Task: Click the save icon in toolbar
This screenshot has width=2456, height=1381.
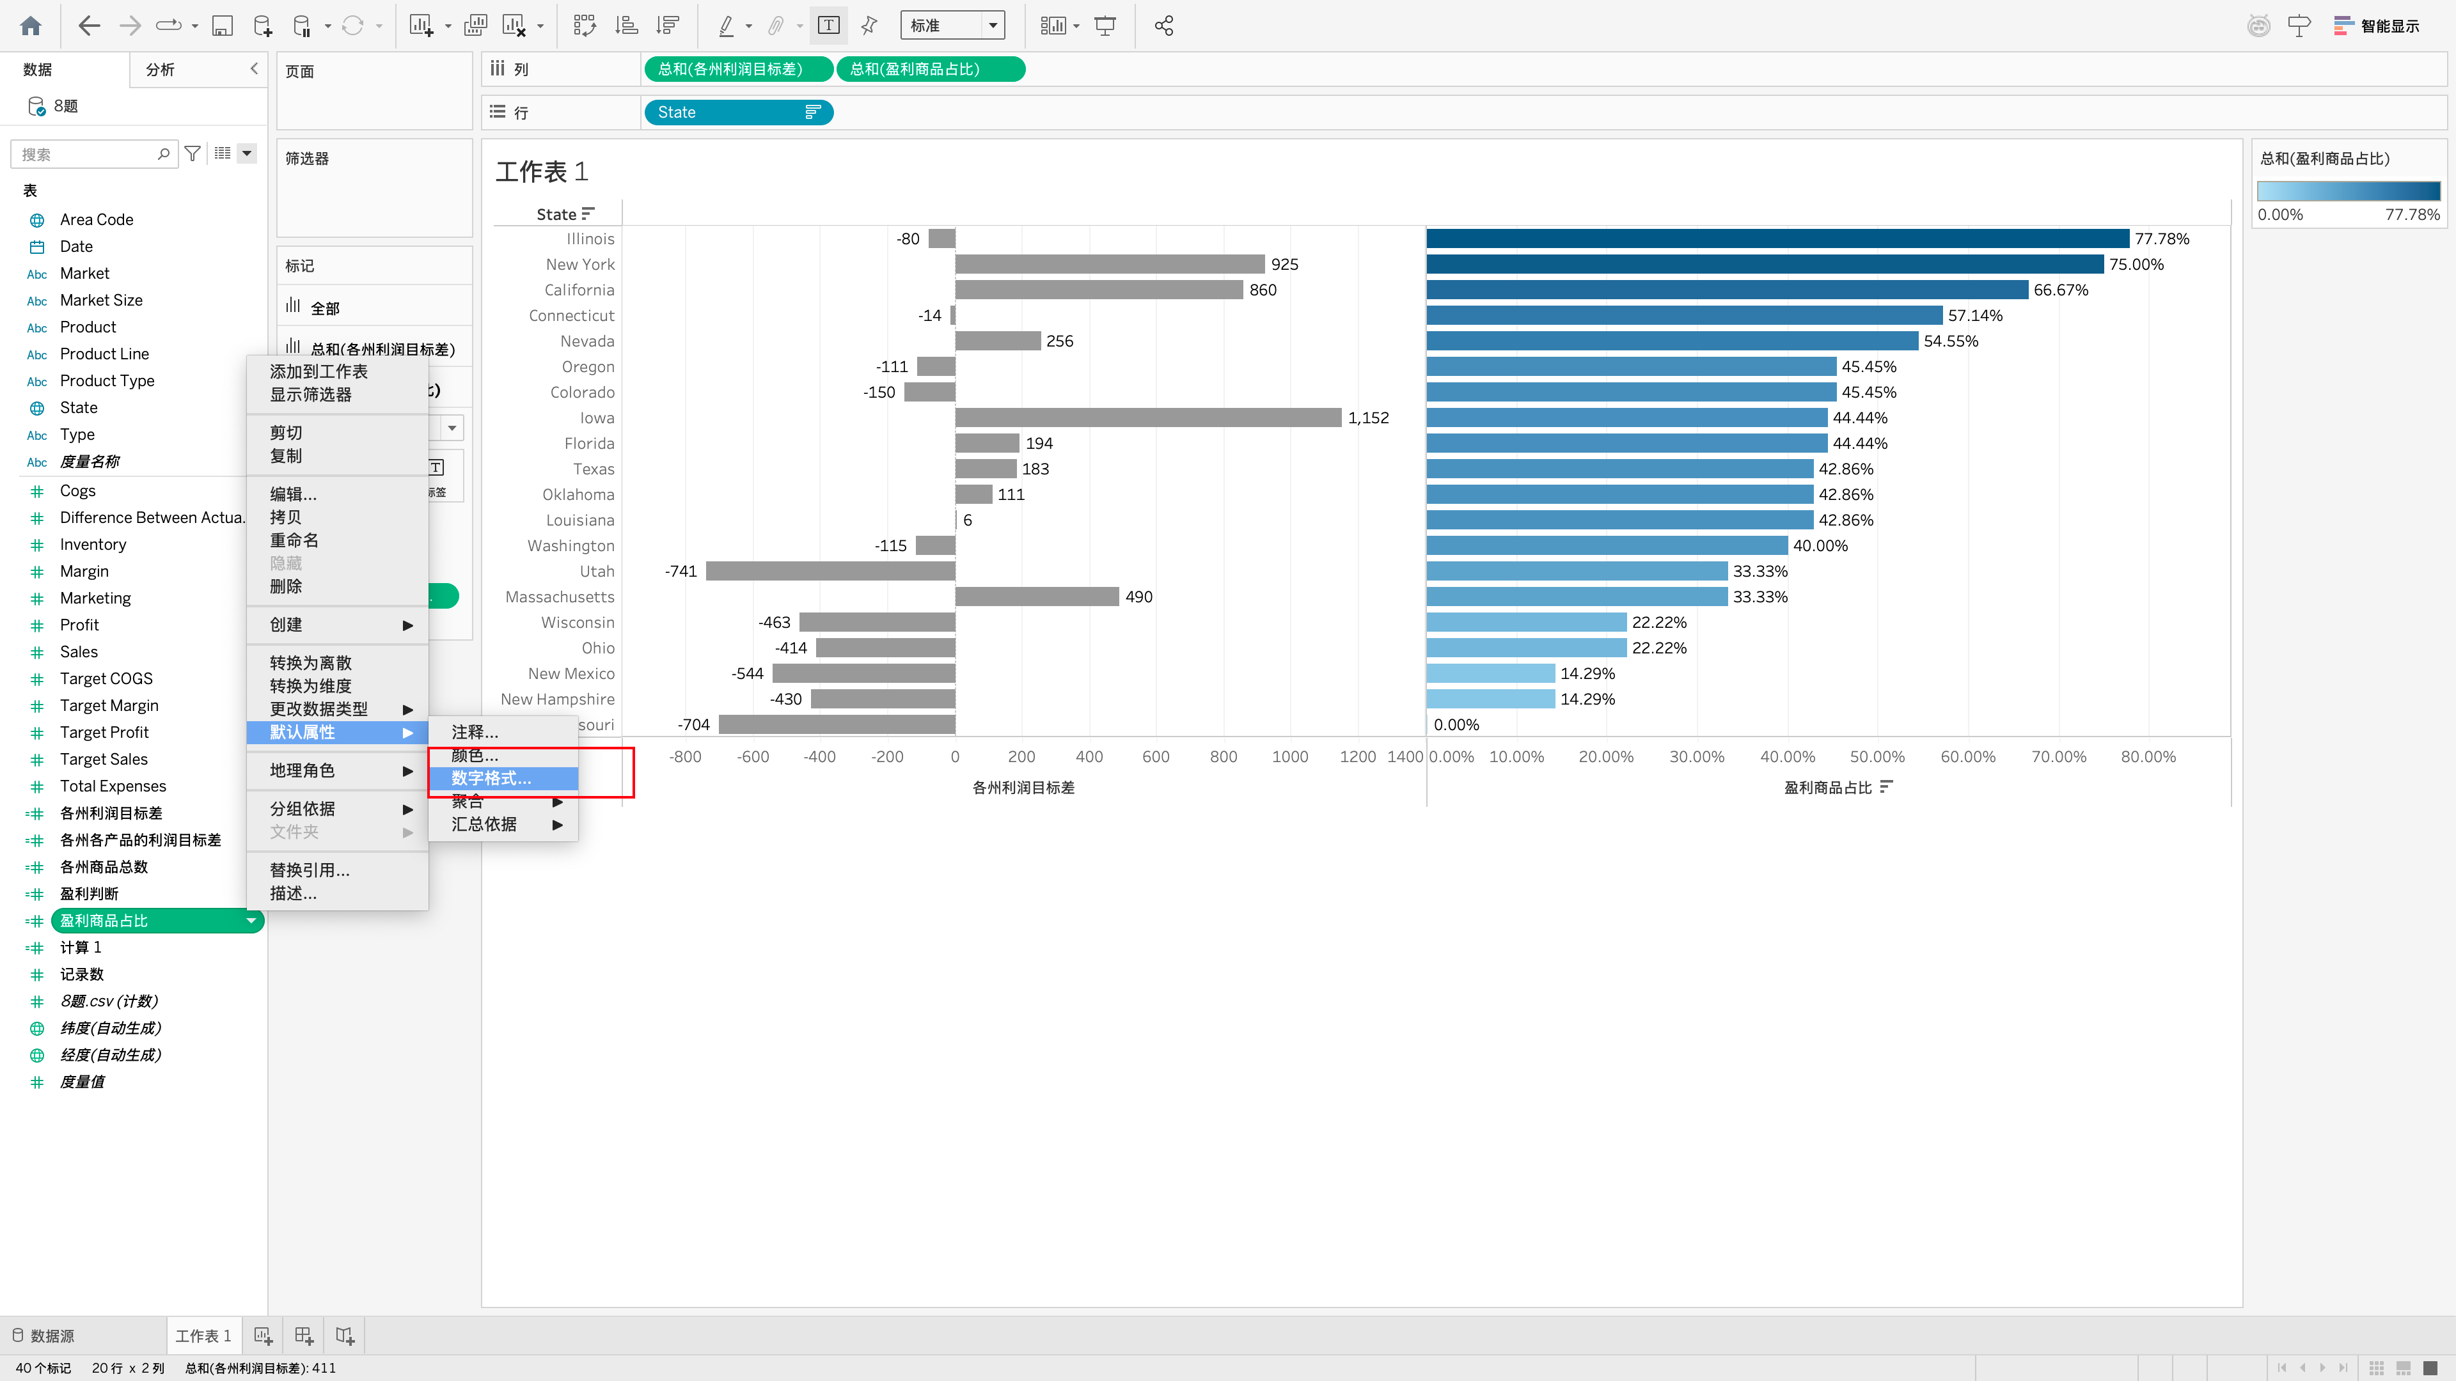Action: pos(221,26)
